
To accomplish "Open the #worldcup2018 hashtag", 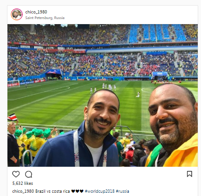I will pyautogui.click(x=100, y=191).
